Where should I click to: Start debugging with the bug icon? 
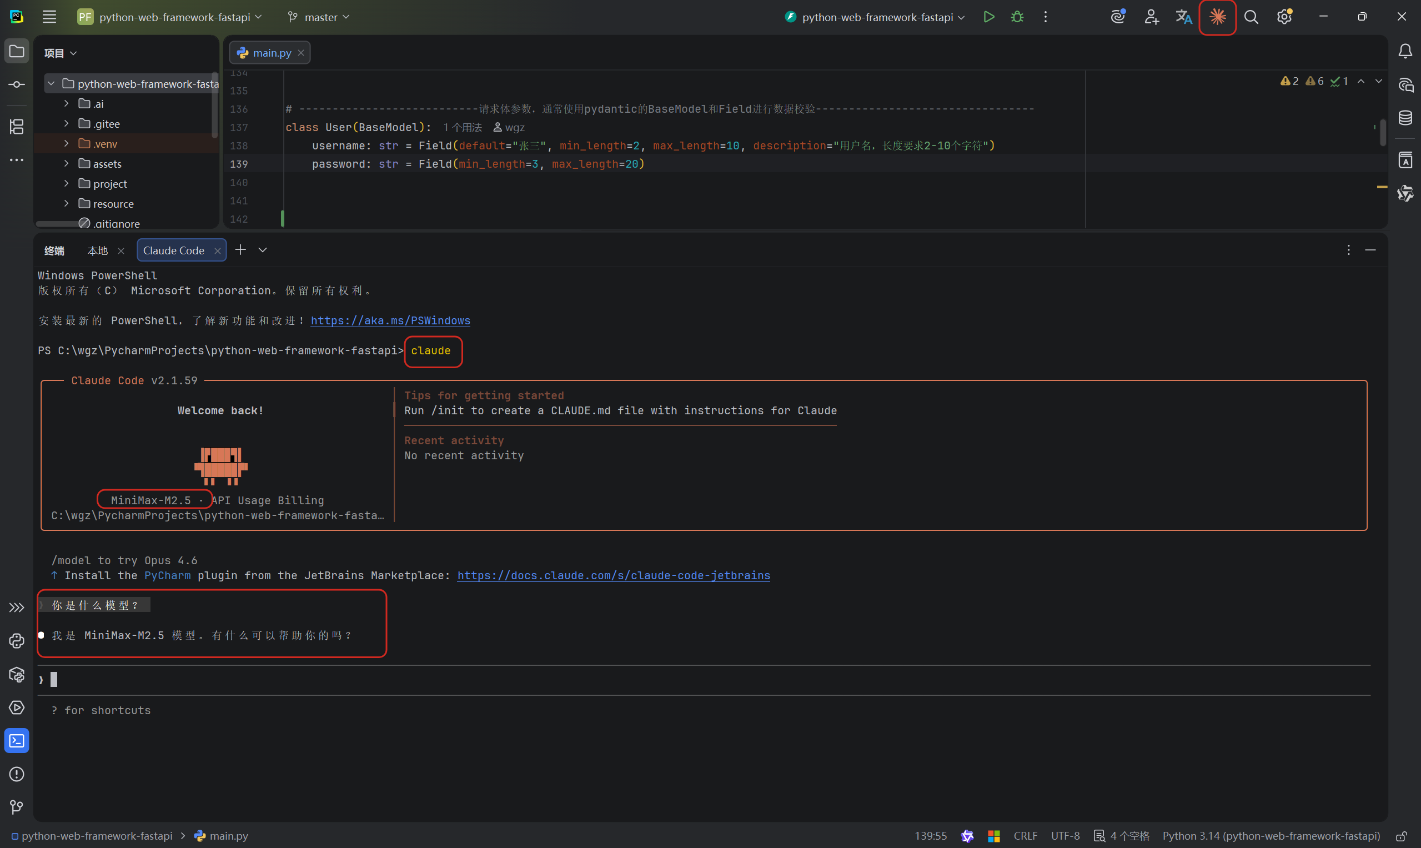point(1017,17)
